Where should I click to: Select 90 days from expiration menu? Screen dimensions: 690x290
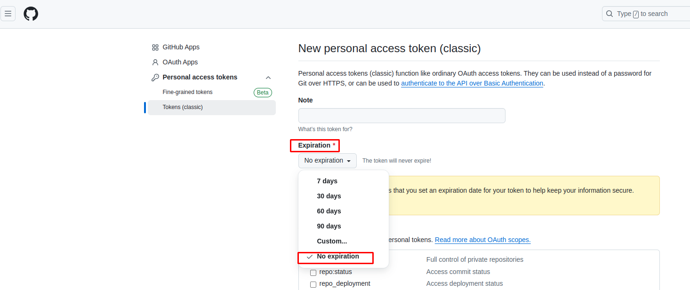329,226
